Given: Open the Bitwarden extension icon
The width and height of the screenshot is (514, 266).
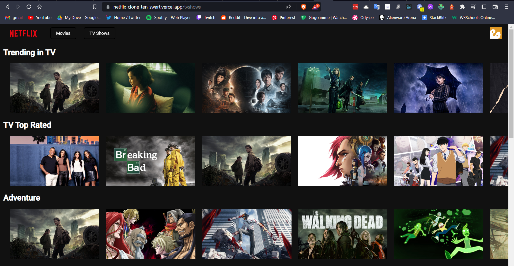Looking at the screenshot, I should (x=387, y=7).
